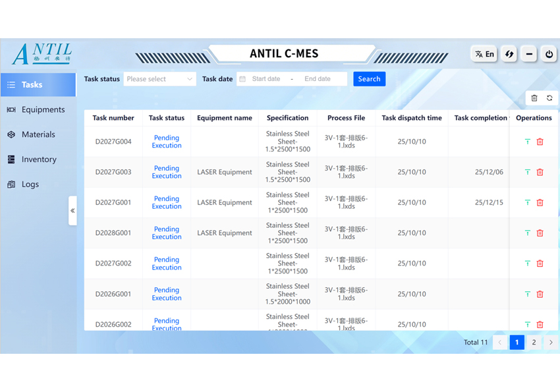Click the gray trash icon above the table
The width and height of the screenshot is (560, 392).
(534, 98)
